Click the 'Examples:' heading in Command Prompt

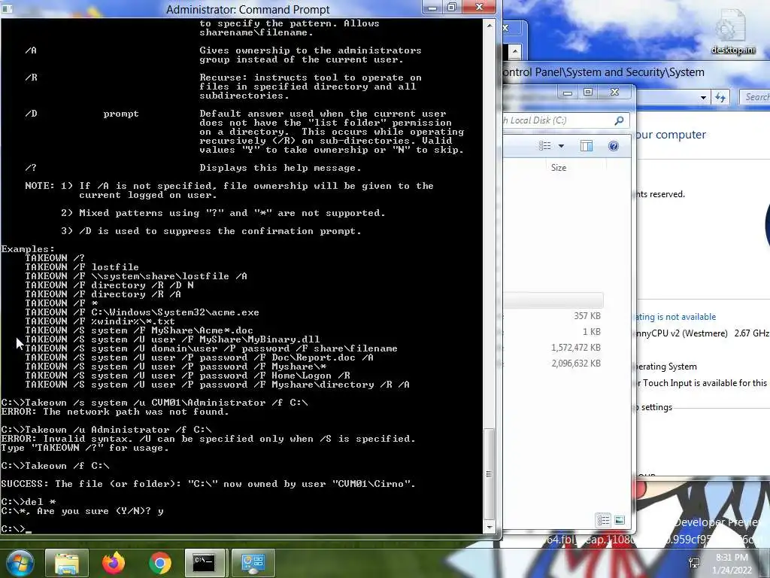click(x=28, y=249)
